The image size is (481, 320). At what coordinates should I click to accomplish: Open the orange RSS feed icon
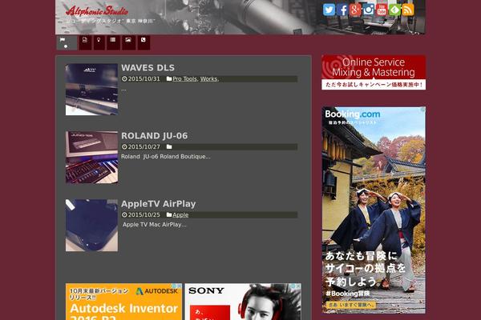pos(408,10)
